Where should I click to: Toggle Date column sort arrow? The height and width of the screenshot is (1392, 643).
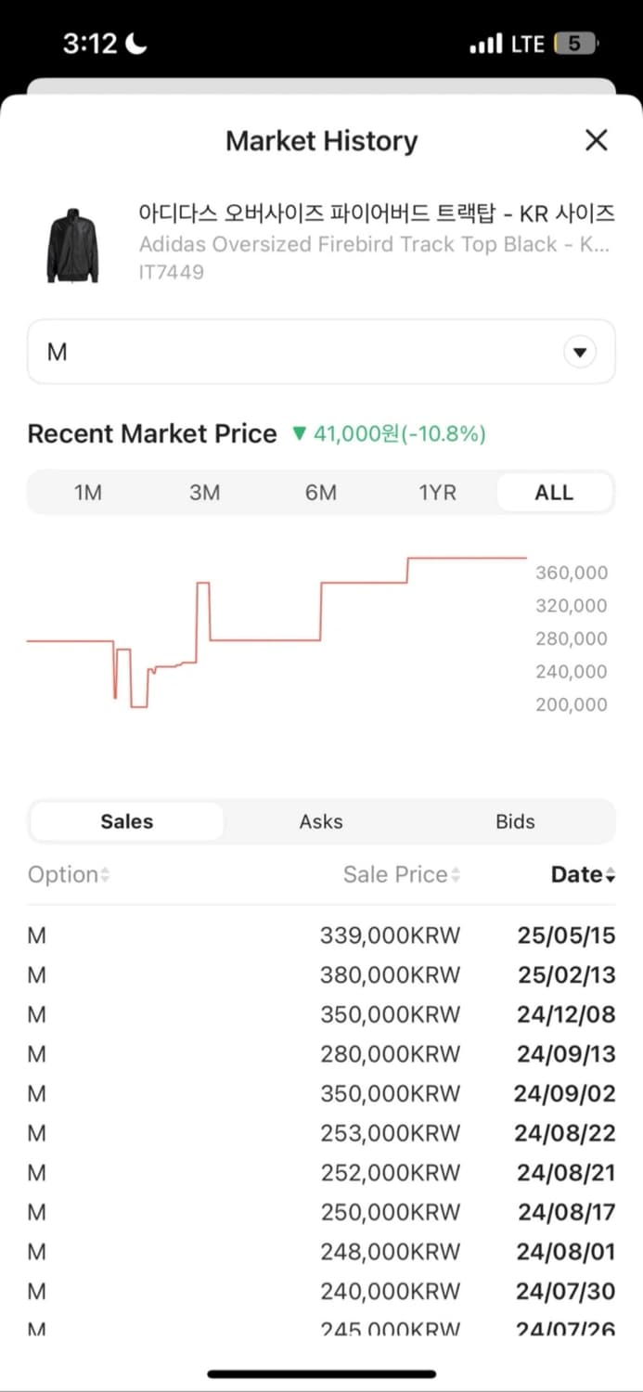(x=610, y=875)
